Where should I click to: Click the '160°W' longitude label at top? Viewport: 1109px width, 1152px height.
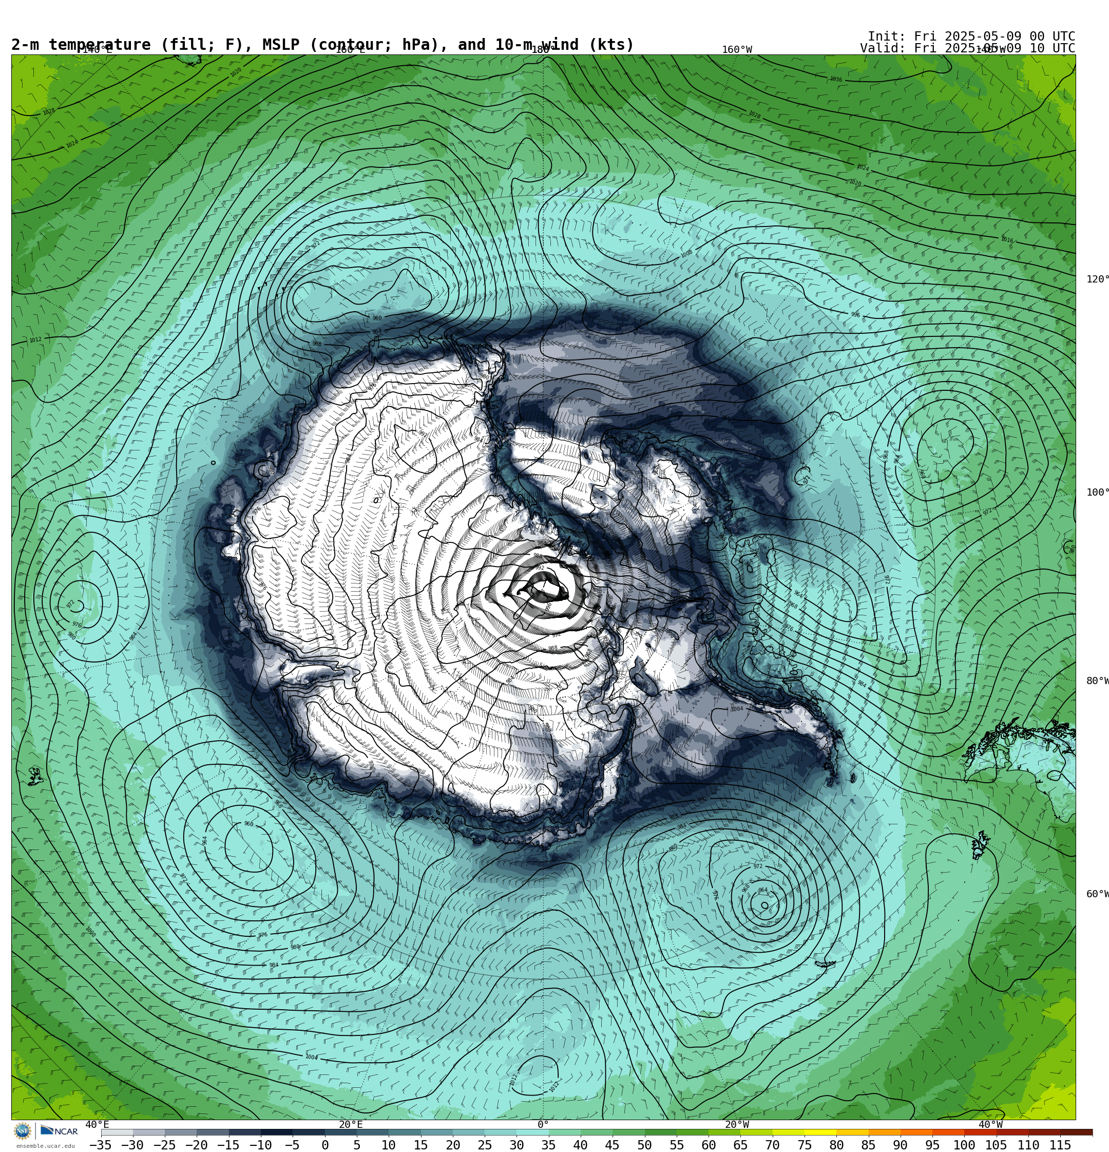click(737, 50)
